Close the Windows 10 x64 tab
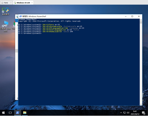 point(32,3)
